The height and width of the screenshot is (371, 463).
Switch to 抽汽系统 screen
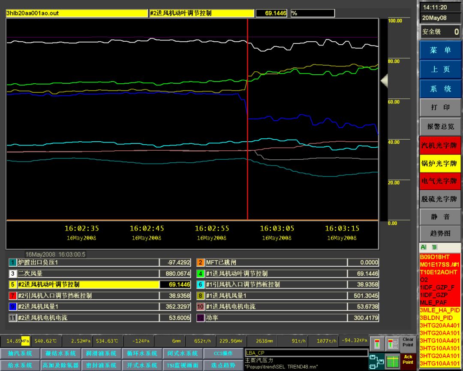(x=20, y=353)
